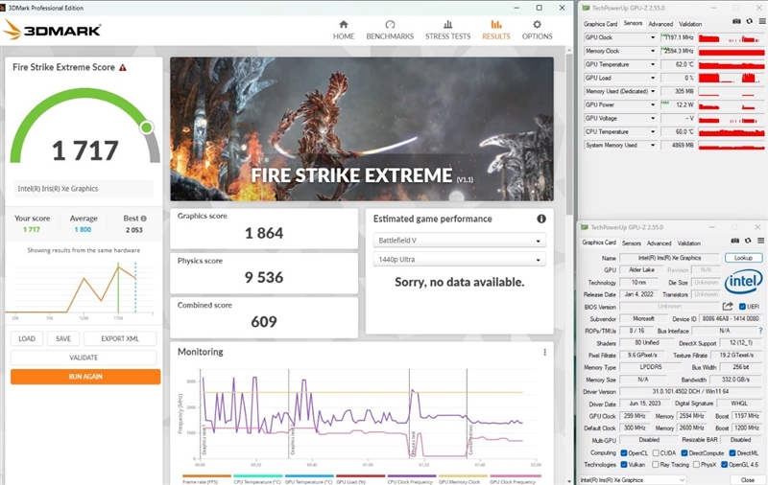Open OPTIONS gear in 3DMark
768x485 pixels.
(x=538, y=31)
